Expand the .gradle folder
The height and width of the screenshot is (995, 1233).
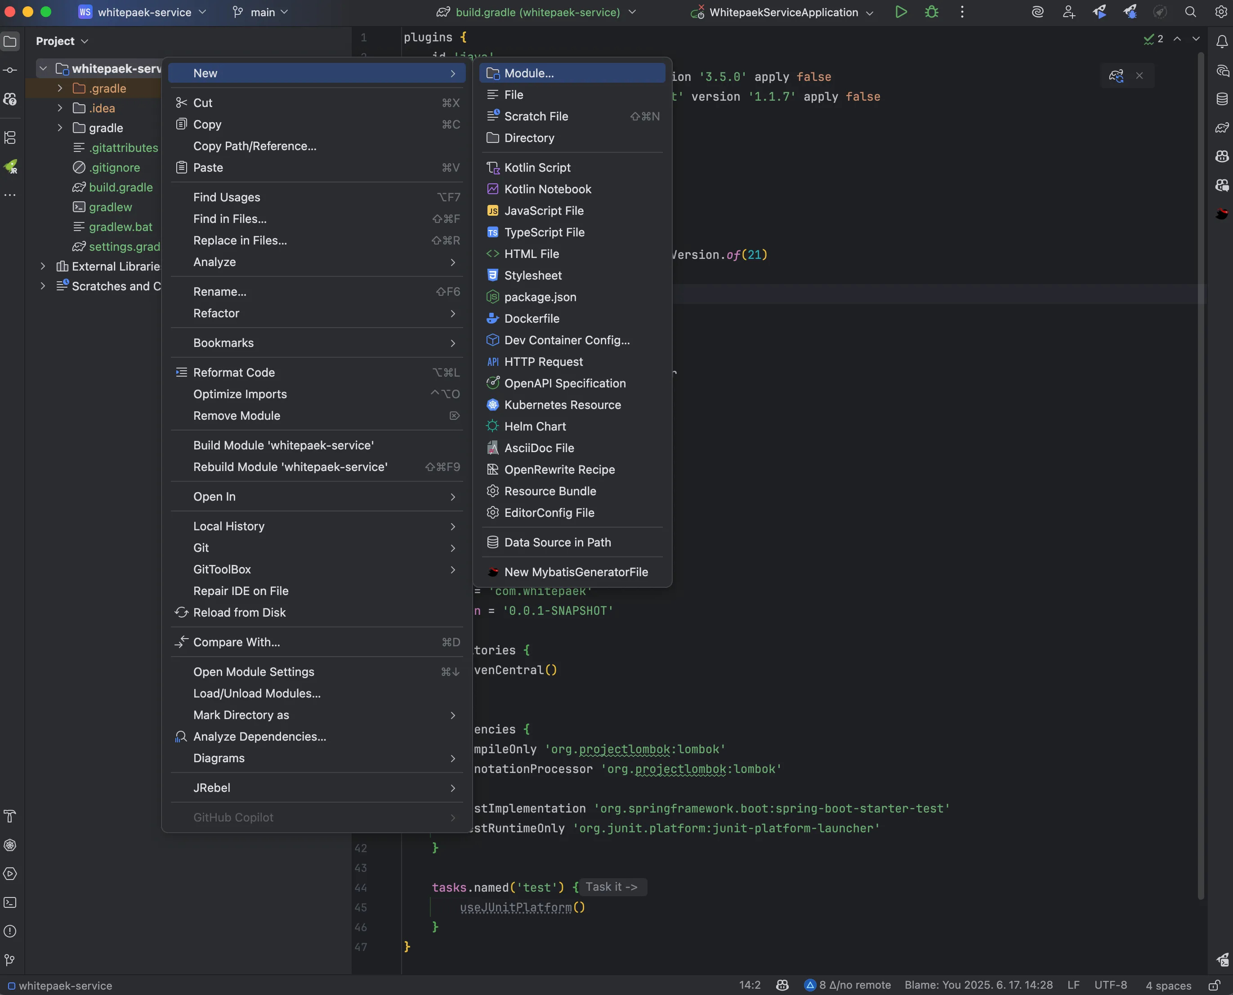60,88
